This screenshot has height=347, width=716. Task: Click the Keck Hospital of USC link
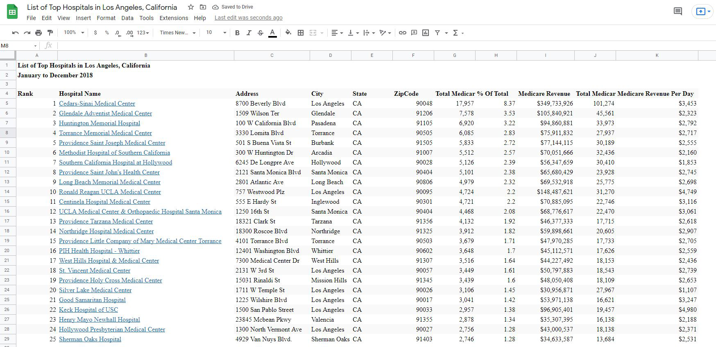(88, 310)
